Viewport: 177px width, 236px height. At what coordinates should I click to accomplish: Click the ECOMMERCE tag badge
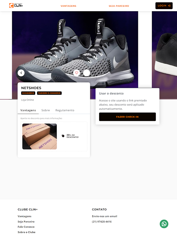(28, 93)
